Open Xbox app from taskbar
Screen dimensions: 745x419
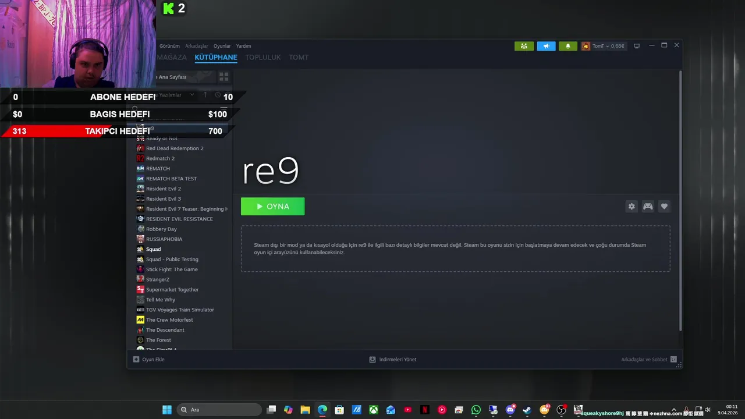(x=374, y=410)
